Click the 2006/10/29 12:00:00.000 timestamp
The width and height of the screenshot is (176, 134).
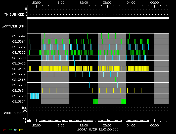tap(98, 129)
